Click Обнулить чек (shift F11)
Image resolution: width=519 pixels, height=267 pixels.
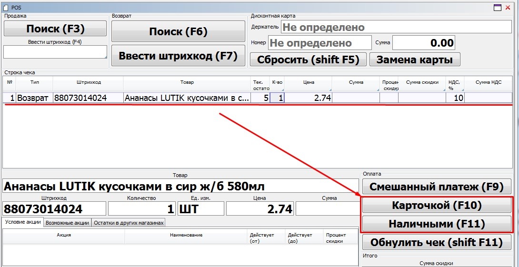coord(437,242)
